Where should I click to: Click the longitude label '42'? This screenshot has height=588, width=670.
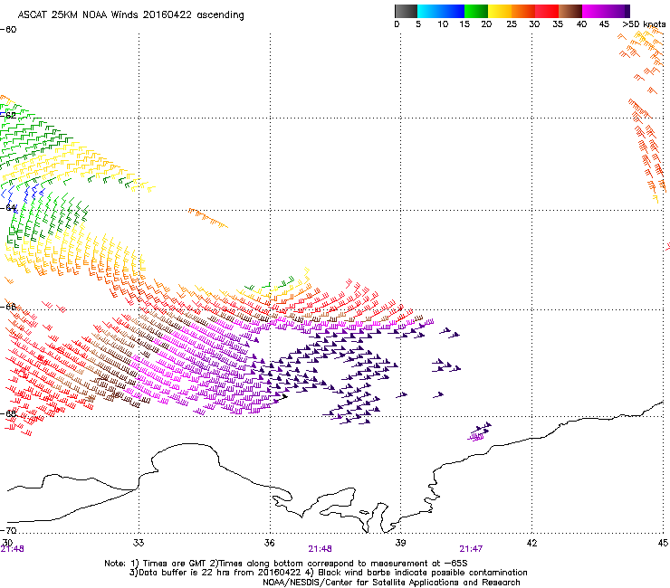click(x=531, y=543)
